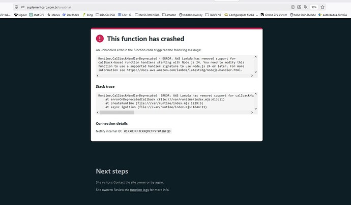Expand the TORRENT bookmark folder
The image size is (351, 205).
(213, 15)
